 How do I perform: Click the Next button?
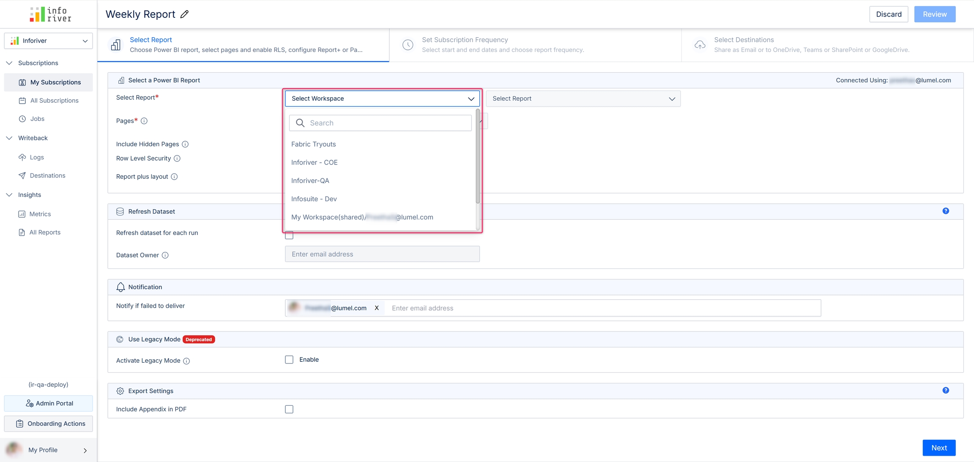[x=939, y=448]
